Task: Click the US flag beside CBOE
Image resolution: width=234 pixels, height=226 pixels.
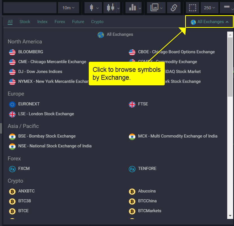Action: [x=132, y=52]
